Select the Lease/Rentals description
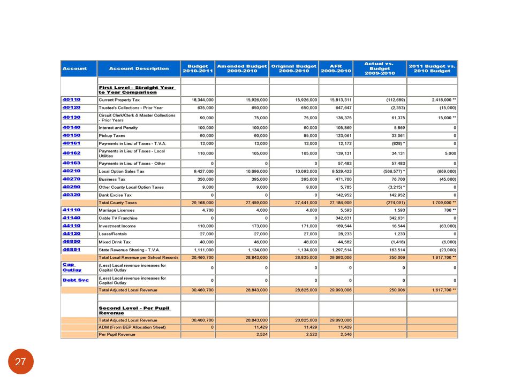 113,234
